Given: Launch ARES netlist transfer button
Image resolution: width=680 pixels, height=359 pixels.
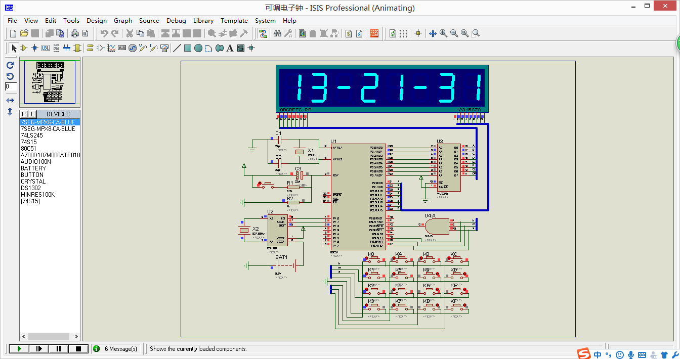Looking at the screenshot, I should 374,33.
